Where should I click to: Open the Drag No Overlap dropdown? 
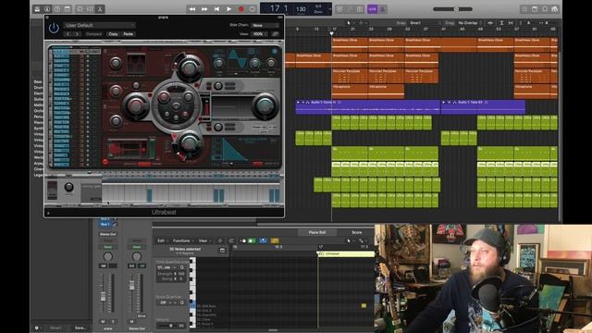tap(470, 23)
